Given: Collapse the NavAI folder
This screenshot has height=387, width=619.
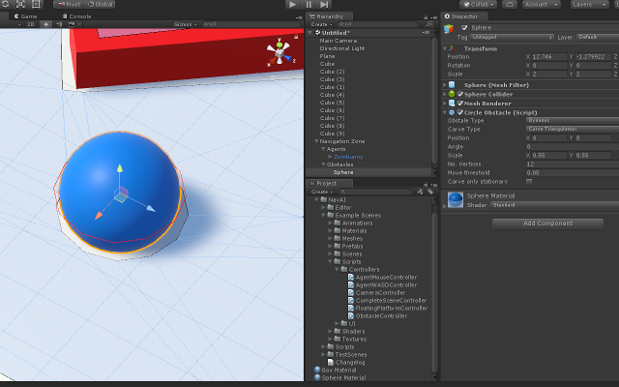Looking at the screenshot, I should [x=316, y=200].
